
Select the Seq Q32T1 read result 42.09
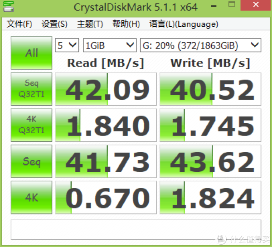click(x=106, y=89)
